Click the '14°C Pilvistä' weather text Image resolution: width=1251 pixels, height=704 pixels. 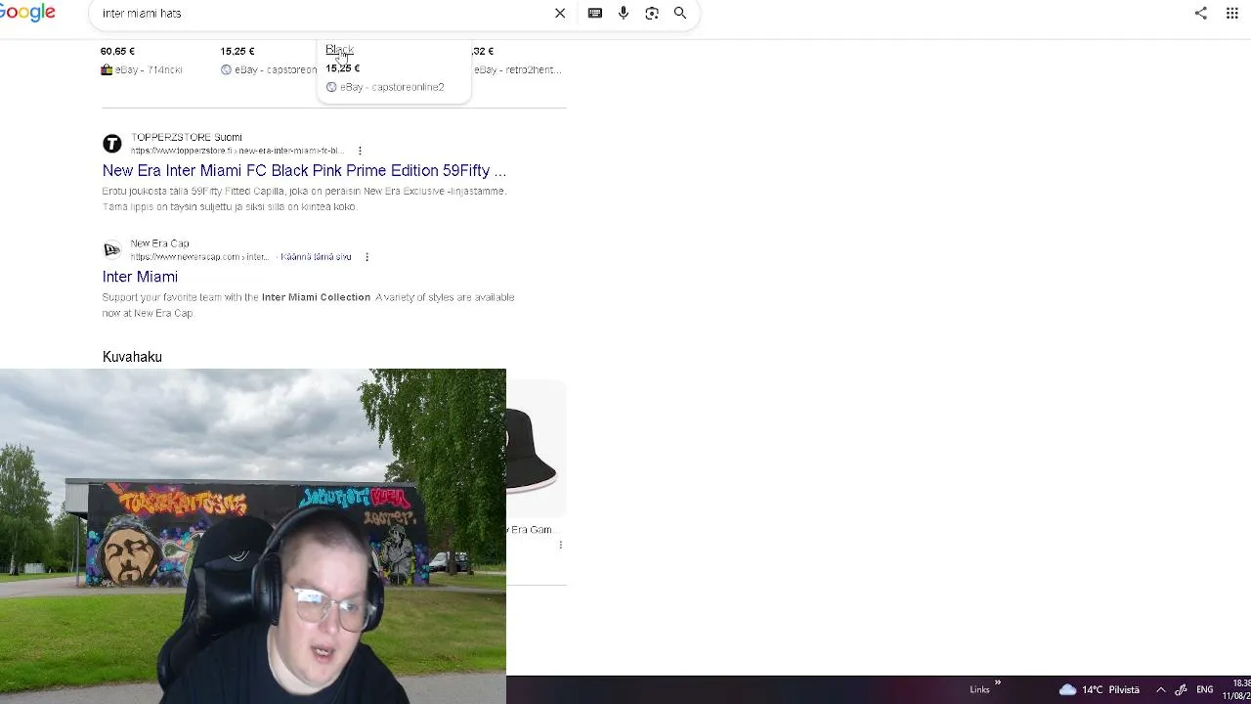point(1110,689)
